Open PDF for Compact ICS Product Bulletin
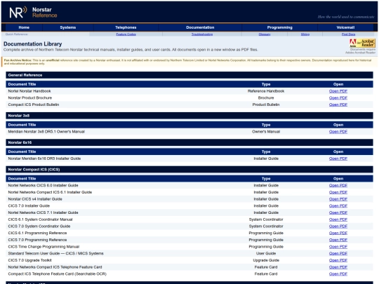 pyautogui.click(x=338, y=104)
